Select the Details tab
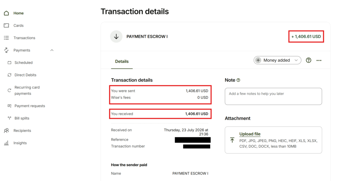The height and width of the screenshot is (181, 358). click(122, 61)
